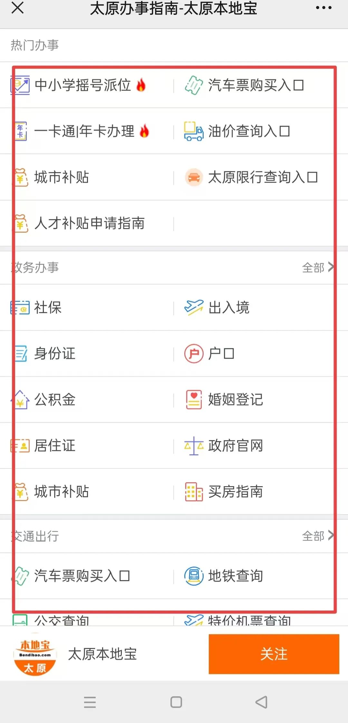The width and height of the screenshot is (348, 723).
Task: Open the scales icon for 政府官网
Action: click(194, 446)
